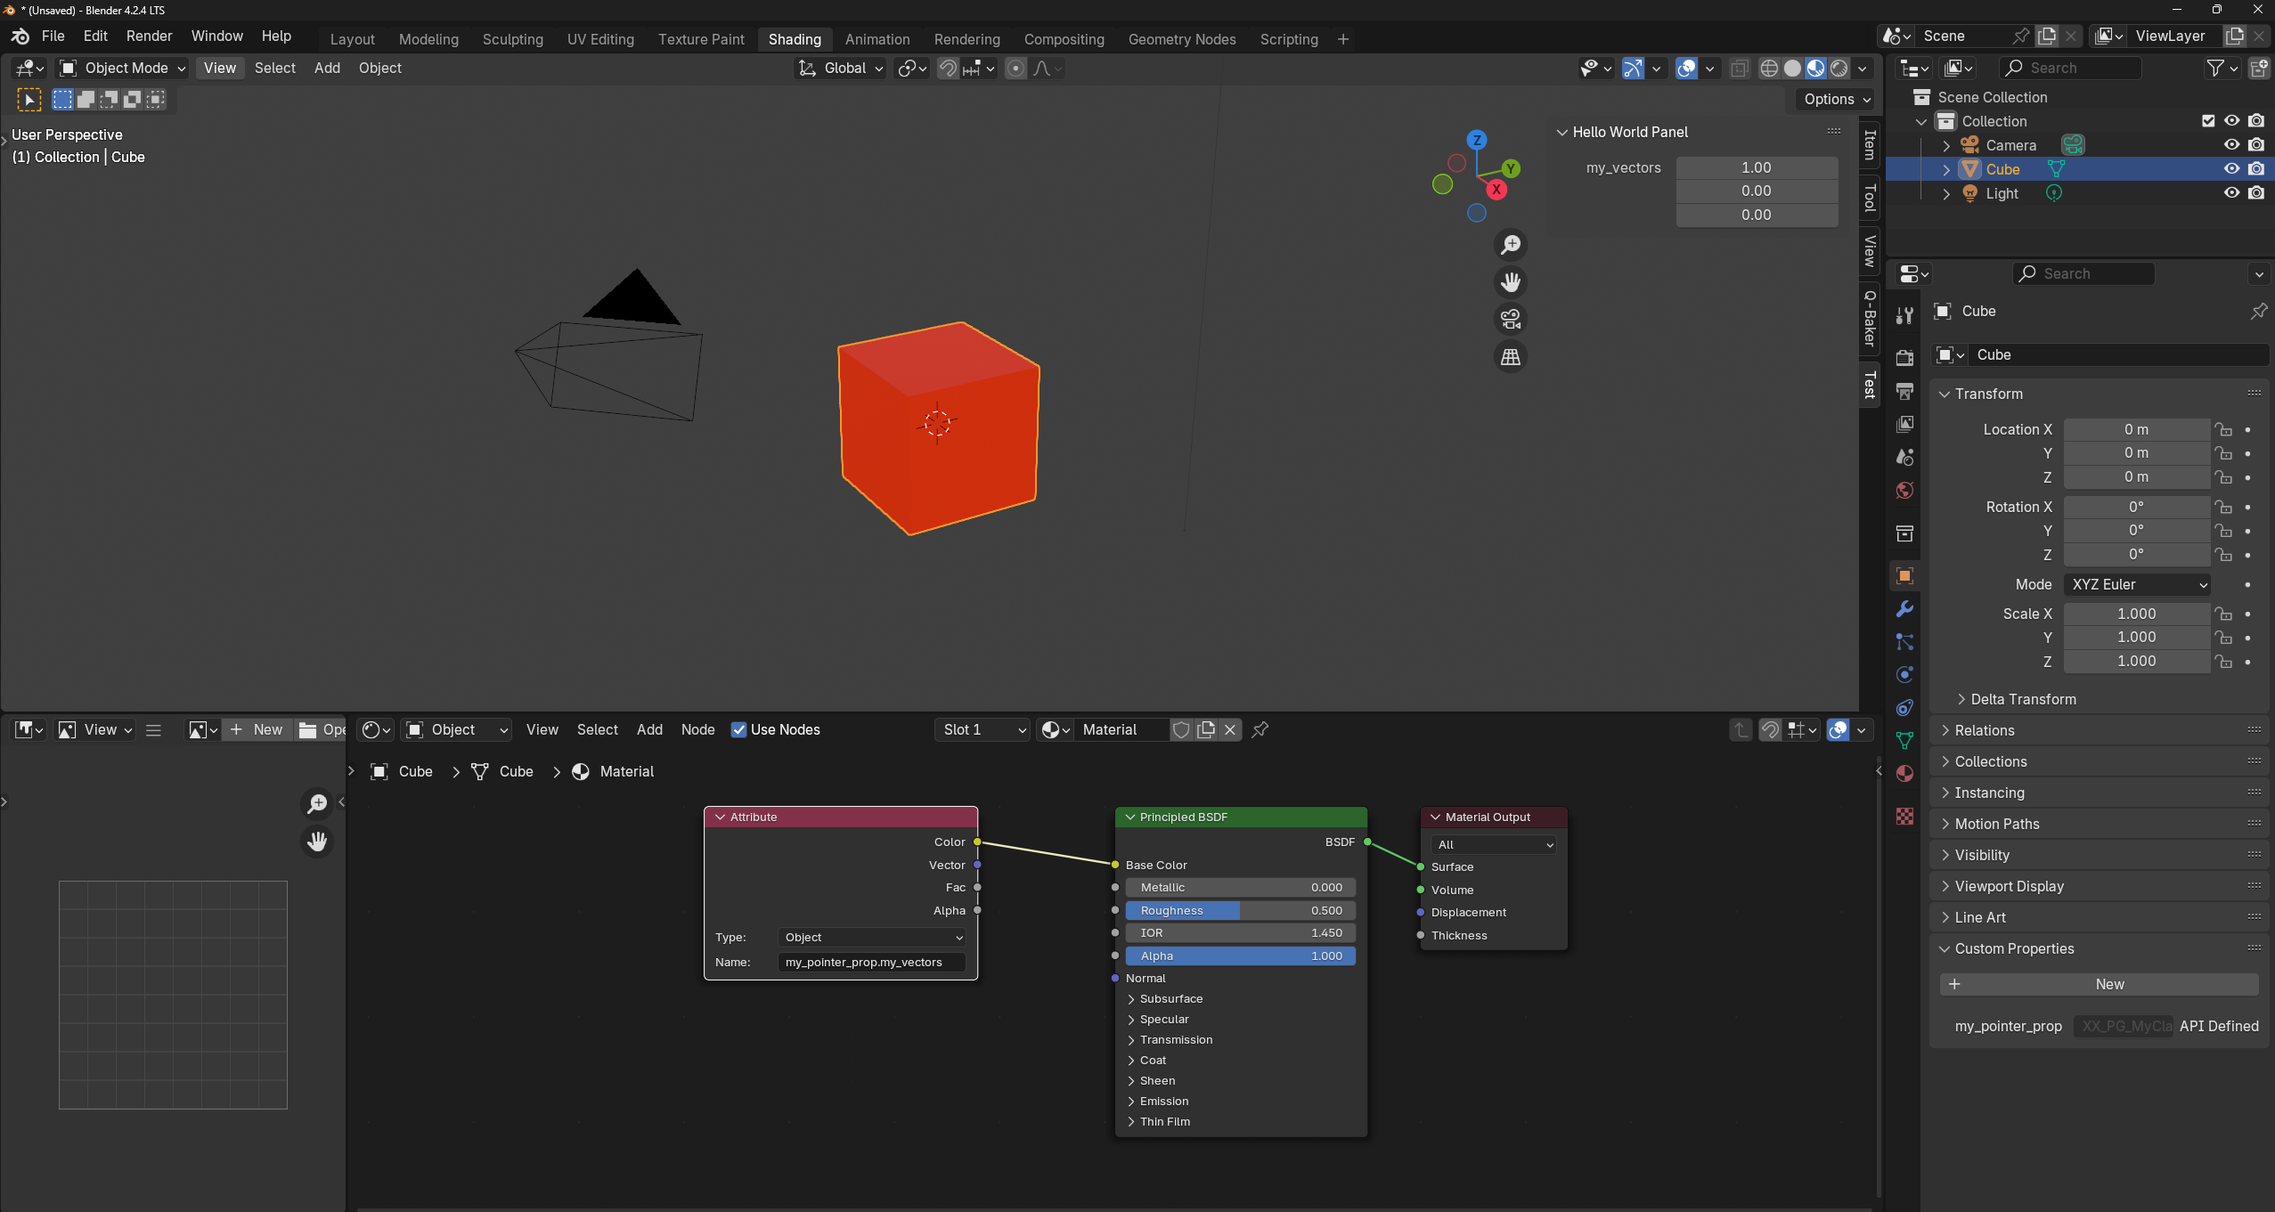Expand the Camera item in outliner
The image size is (2275, 1212).
click(x=1946, y=145)
